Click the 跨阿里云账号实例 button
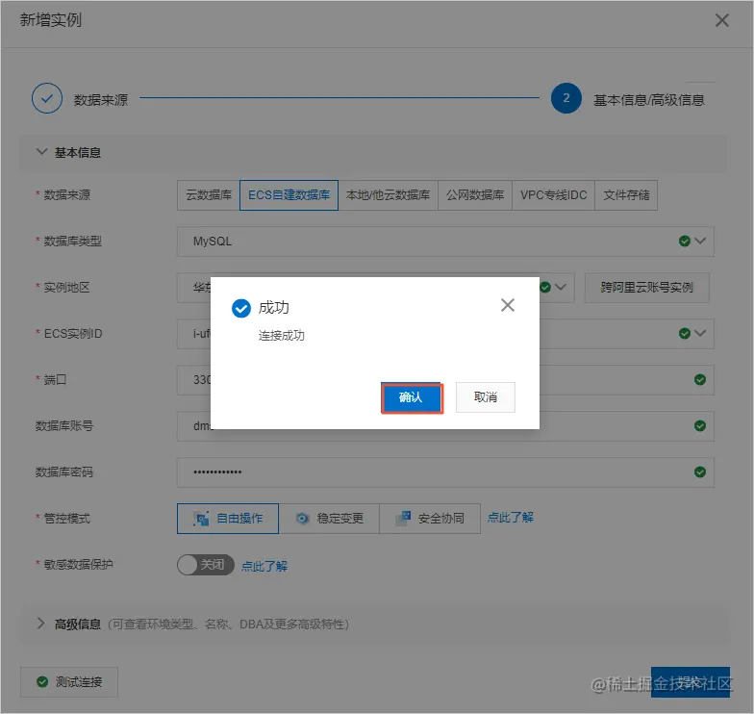The image size is (754, 714). pyautogui.click(x=646, y=288)
